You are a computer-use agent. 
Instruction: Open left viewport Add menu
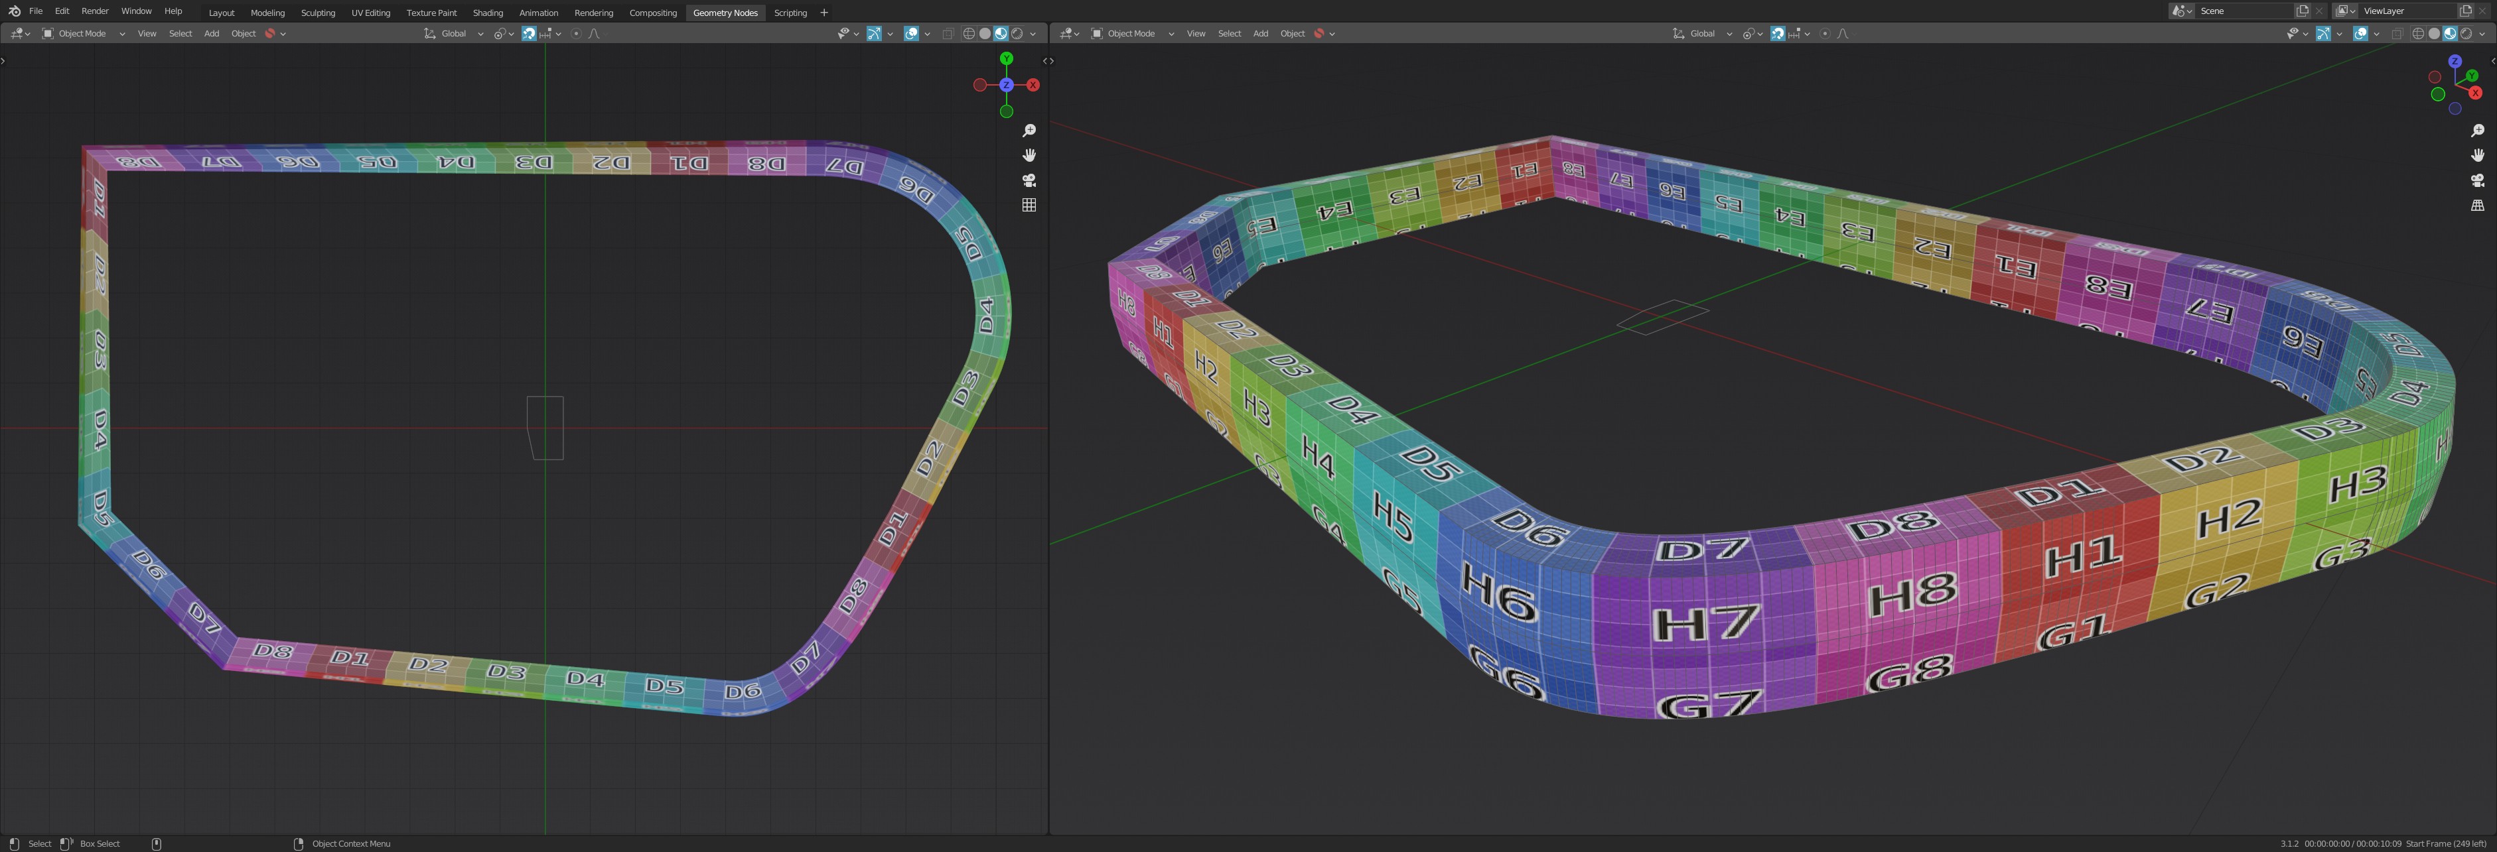pyautogui.click(x=211, y=34)
